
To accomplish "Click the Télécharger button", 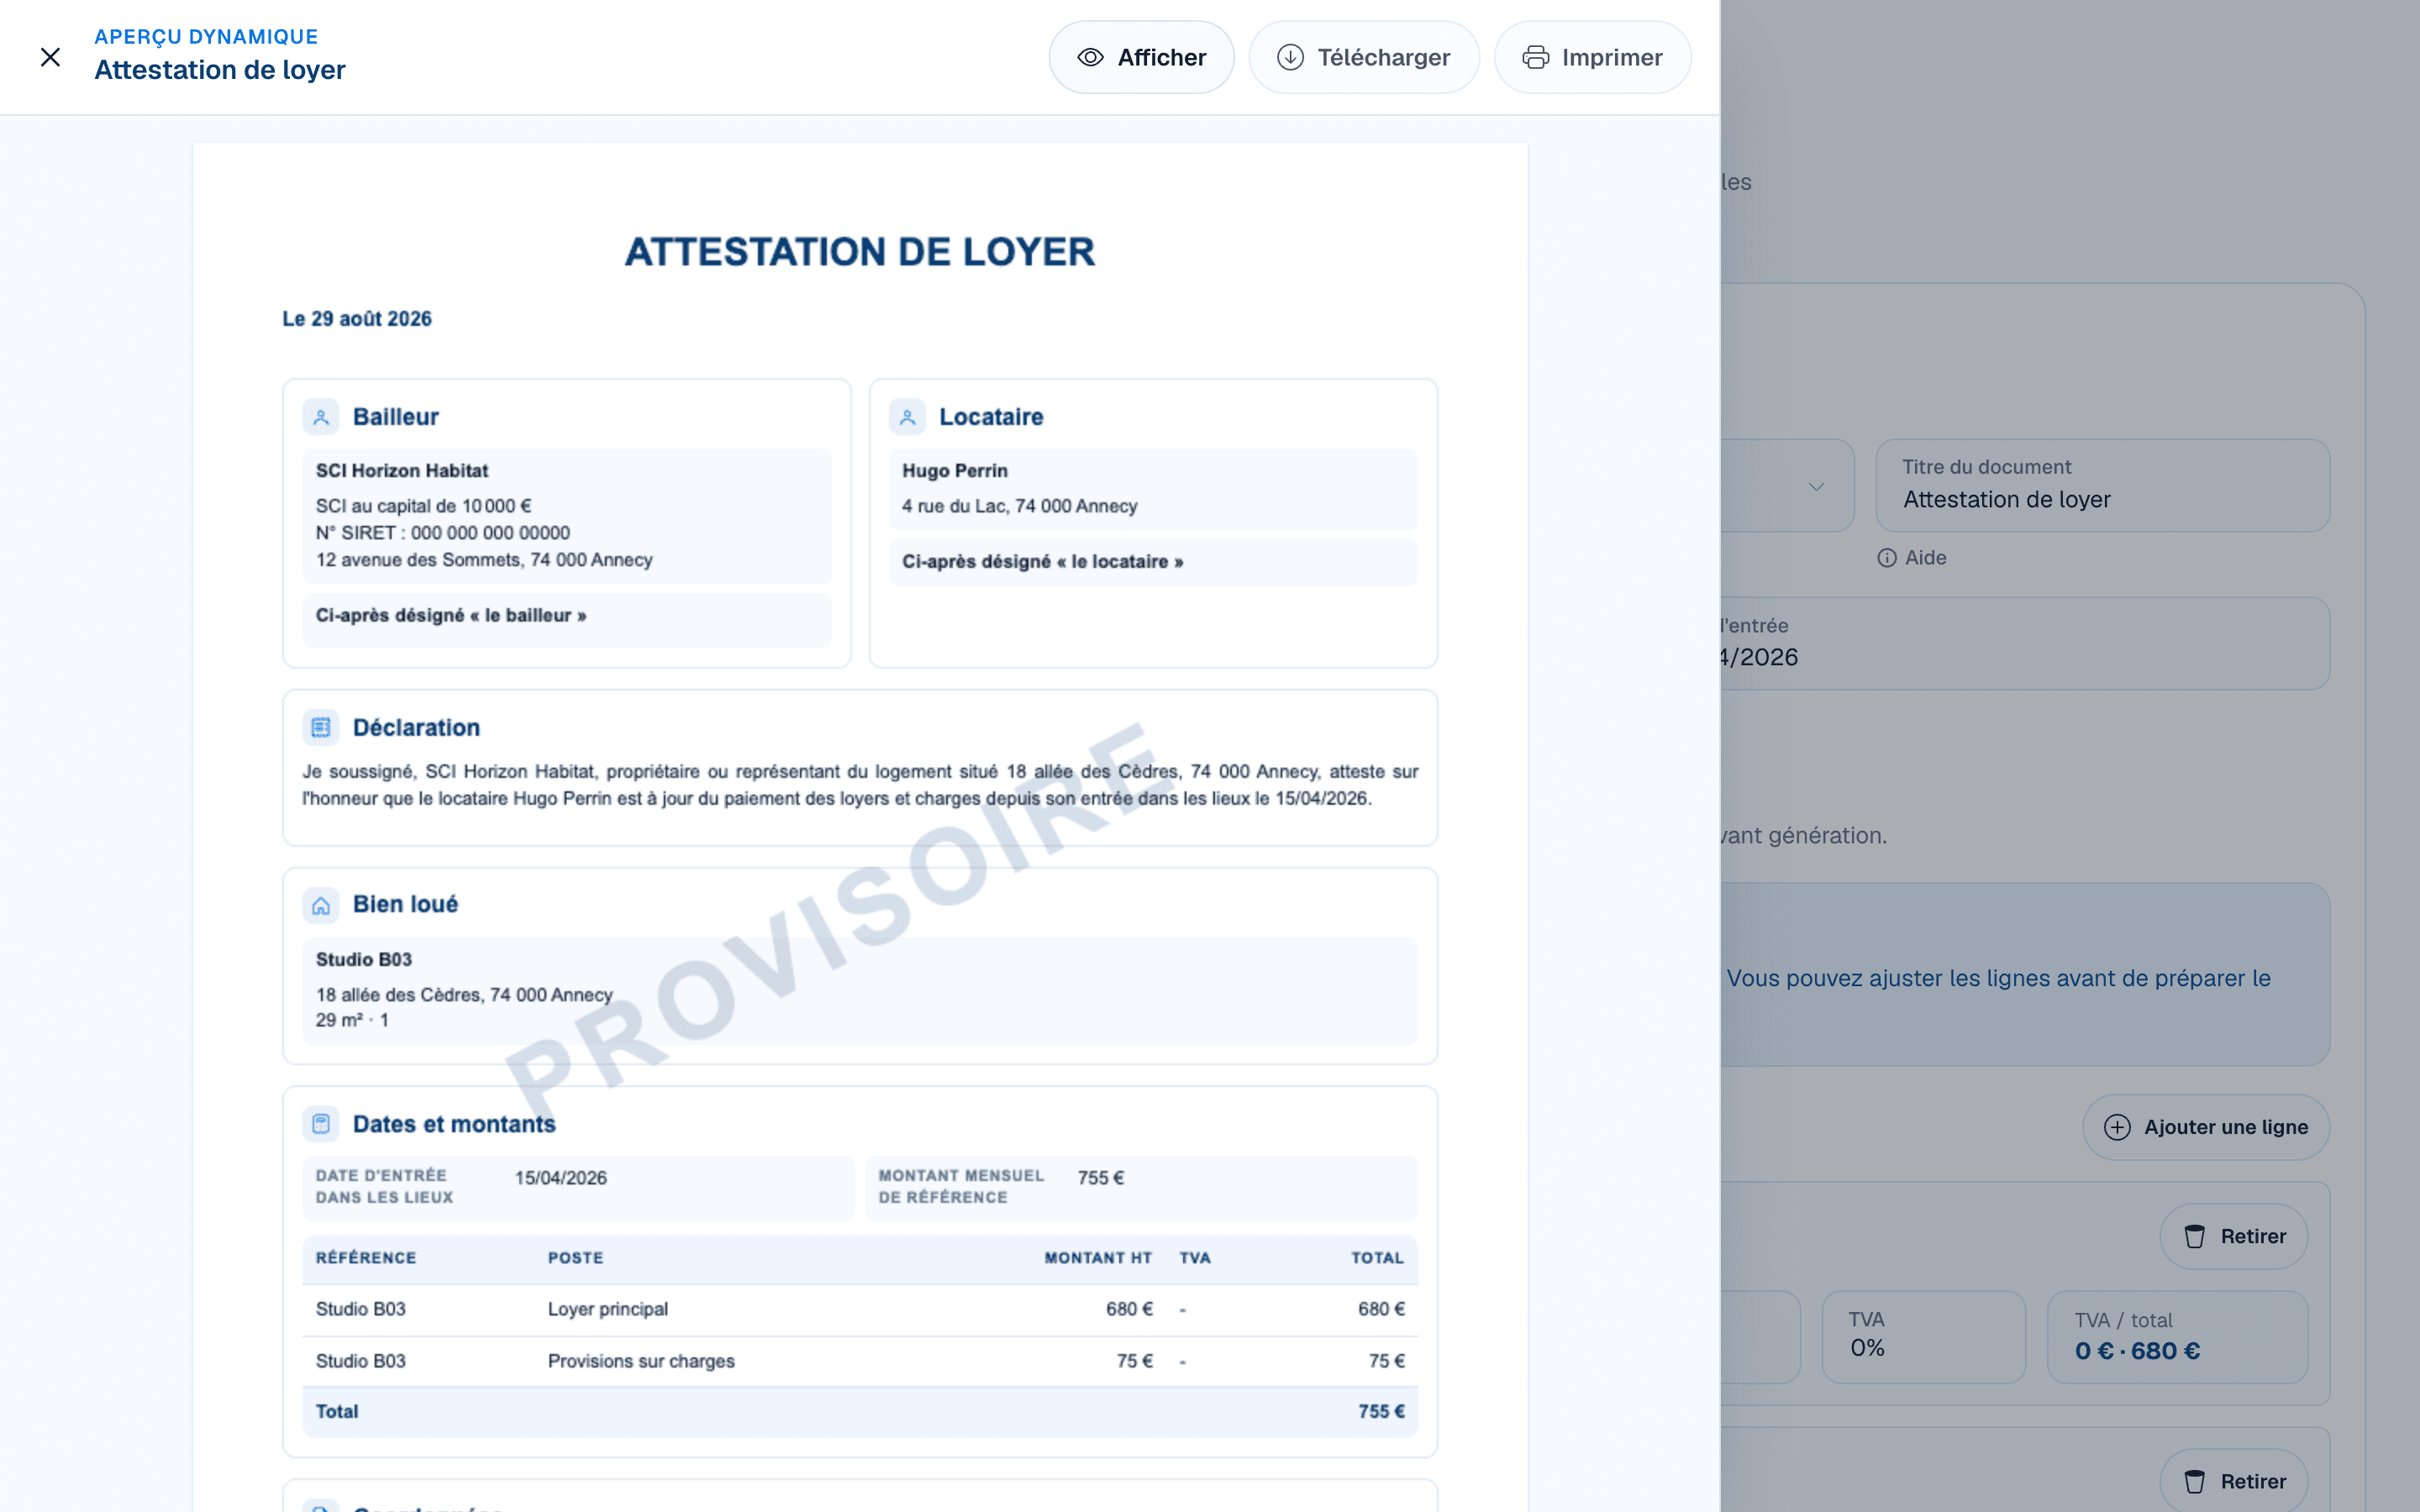I will pyautogui.click(x=1364, y=57).
